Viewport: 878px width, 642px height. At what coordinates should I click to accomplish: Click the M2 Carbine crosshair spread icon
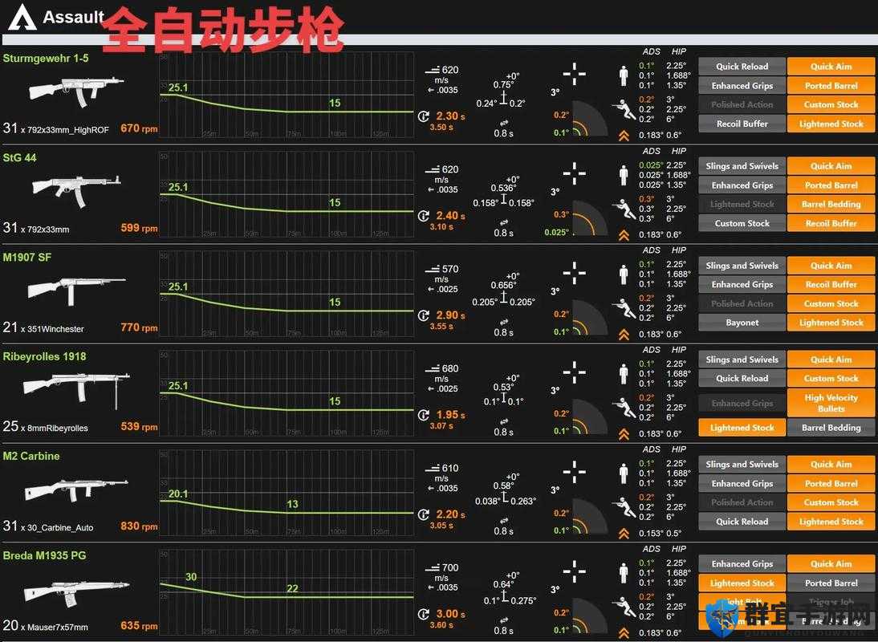[574, 472]
